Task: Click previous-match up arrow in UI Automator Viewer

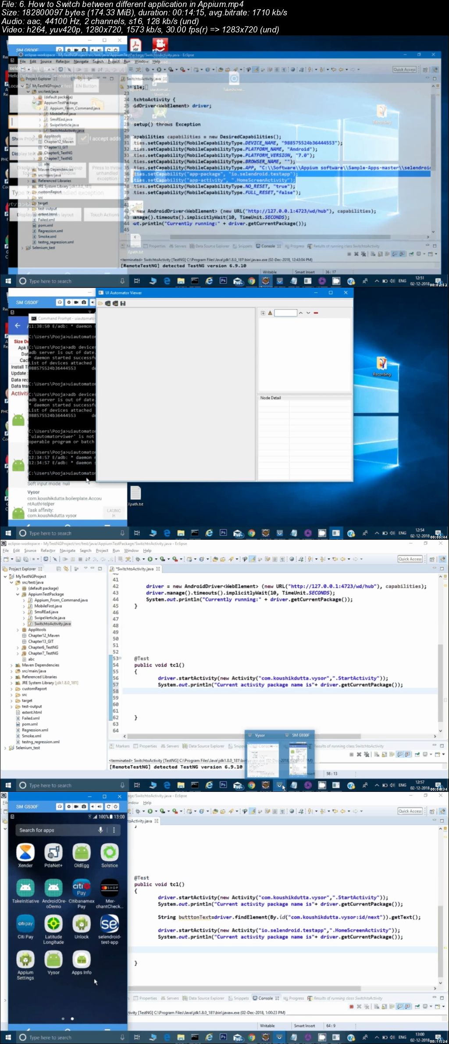Action: [x=301, y=313]
